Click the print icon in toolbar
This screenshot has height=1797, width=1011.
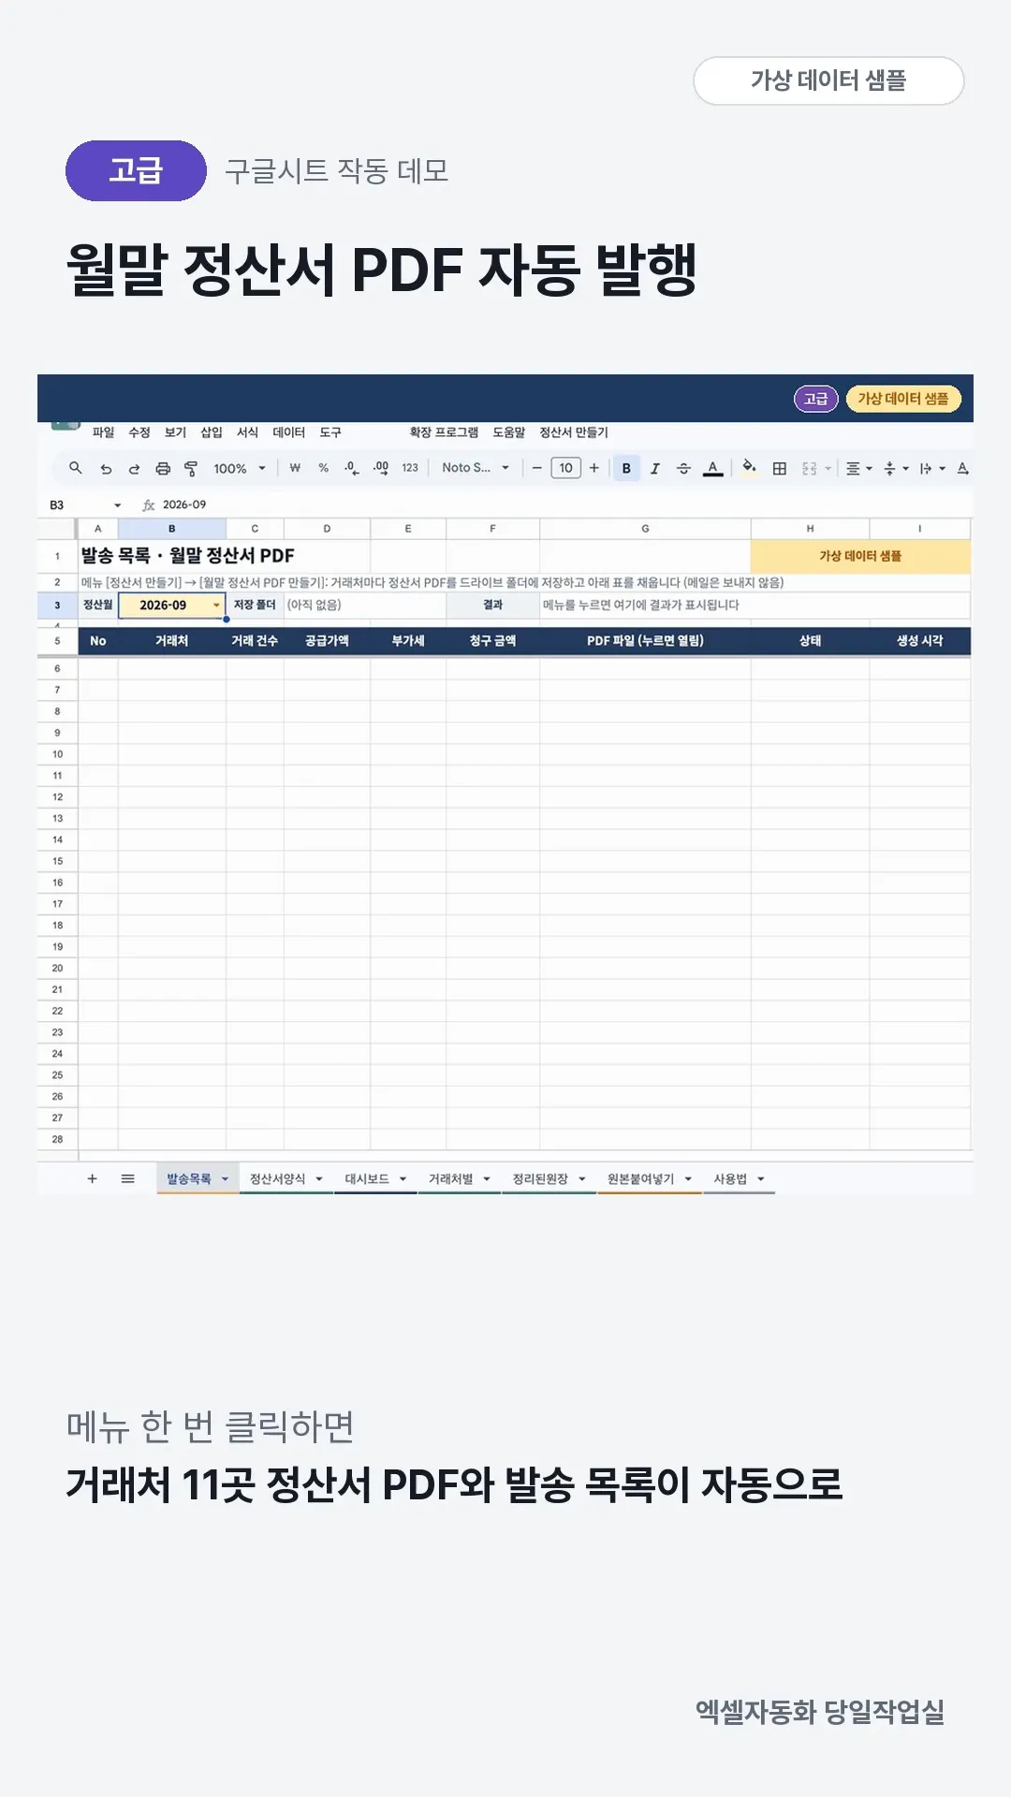pyautogui.click(x=163, y=469)
